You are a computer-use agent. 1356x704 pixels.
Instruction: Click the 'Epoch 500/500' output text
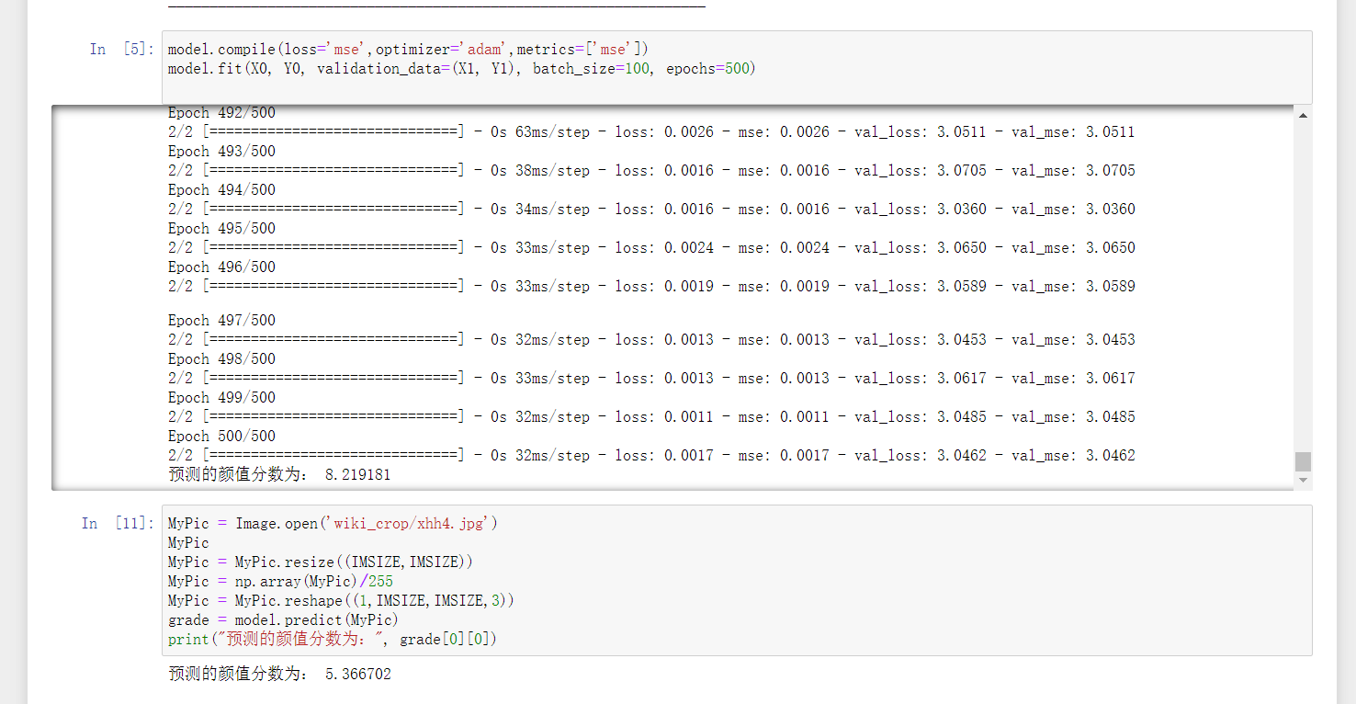[x=221, y=437]
